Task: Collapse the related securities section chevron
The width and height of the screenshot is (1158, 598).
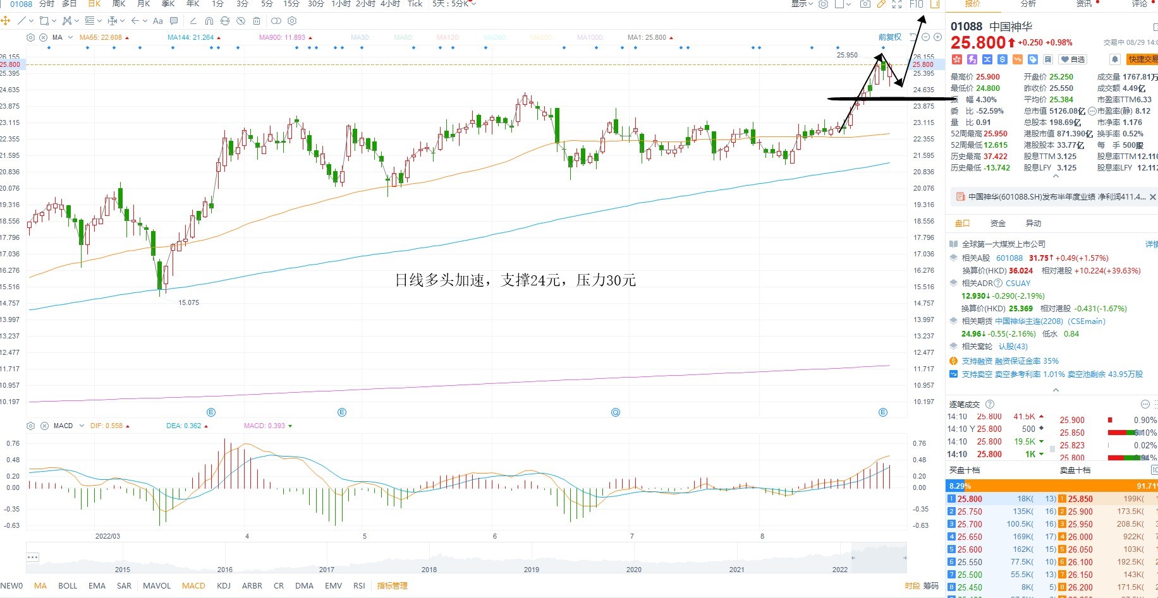Action: pos(1055,390)
